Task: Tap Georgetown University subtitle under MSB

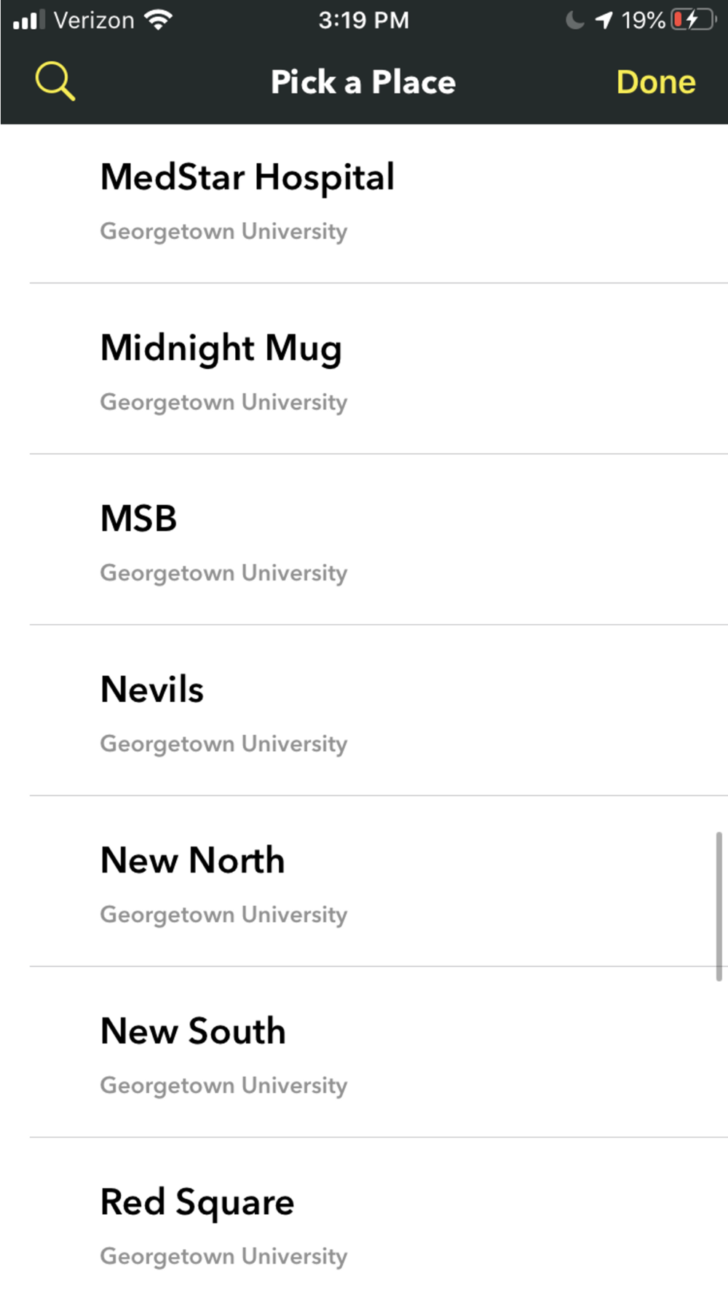Action: click(223, 573)
